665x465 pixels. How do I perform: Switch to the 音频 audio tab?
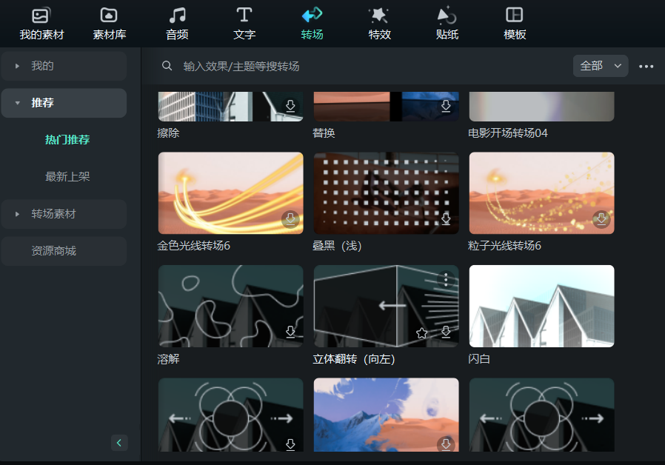177,24
